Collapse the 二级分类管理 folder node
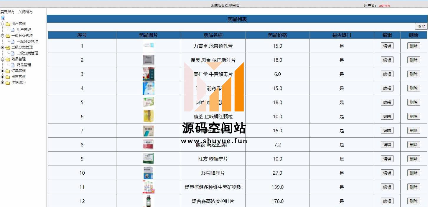Screen dimensions: 428x207 (3, 47)
